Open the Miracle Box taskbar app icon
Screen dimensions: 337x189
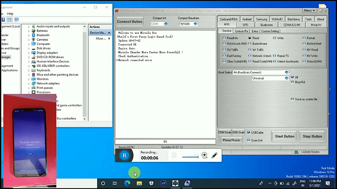click(175, 183)
